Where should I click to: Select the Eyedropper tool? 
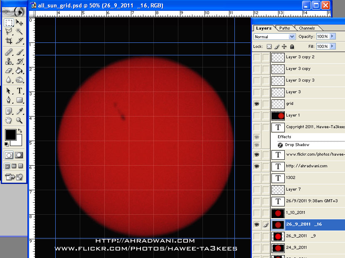tap(20, 111)
